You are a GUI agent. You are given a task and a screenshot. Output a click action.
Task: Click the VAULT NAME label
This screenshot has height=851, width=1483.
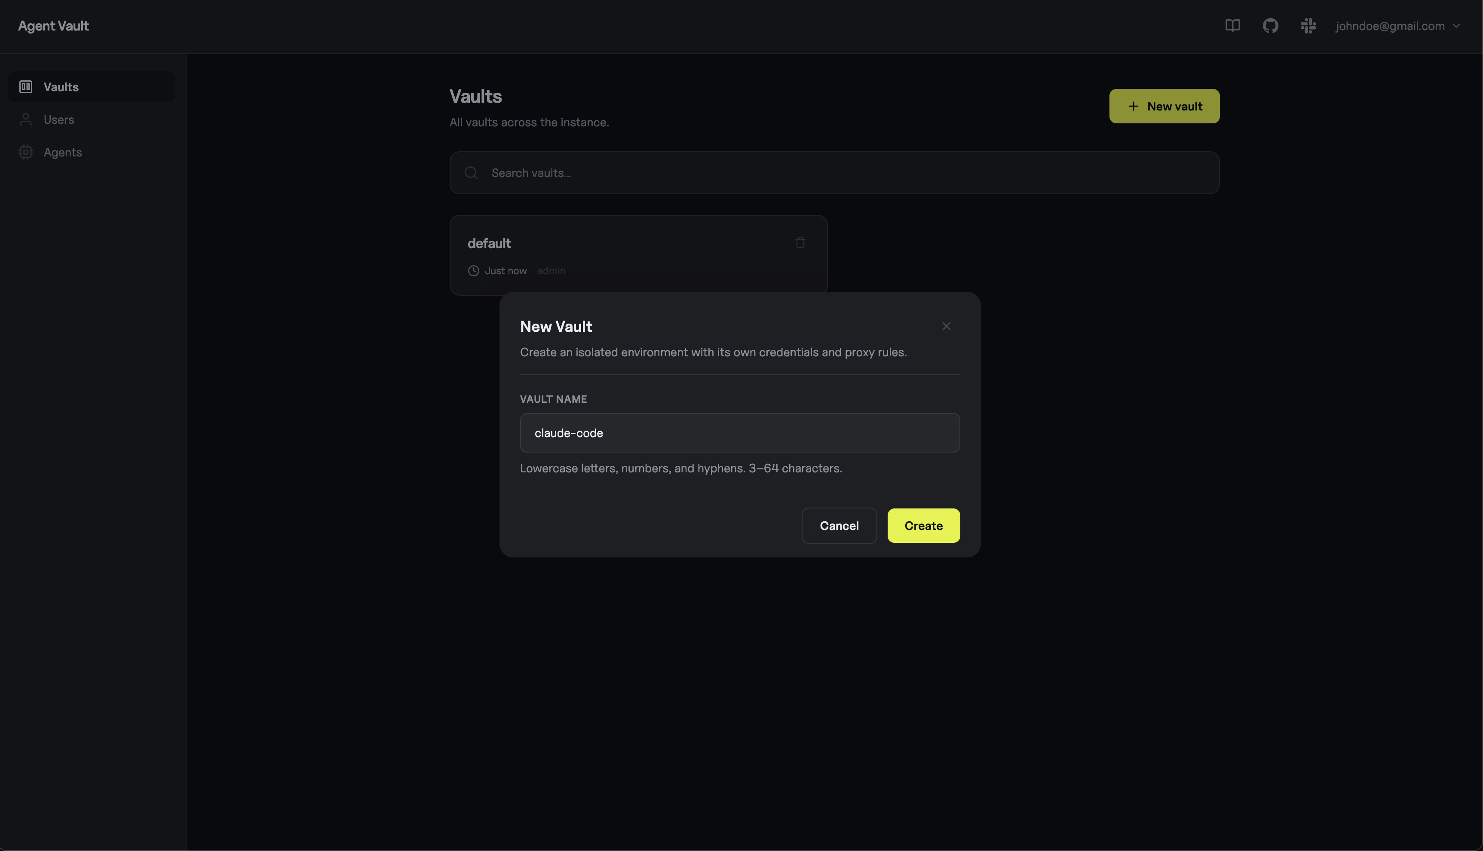pyautogui.click(x=553, y=398)
